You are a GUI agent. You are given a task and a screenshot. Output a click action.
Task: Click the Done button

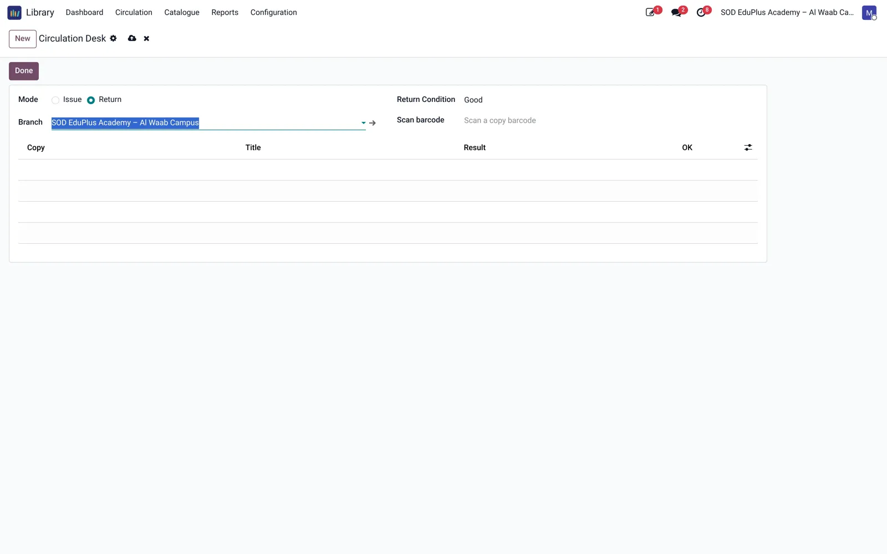(x=24, y=71)
